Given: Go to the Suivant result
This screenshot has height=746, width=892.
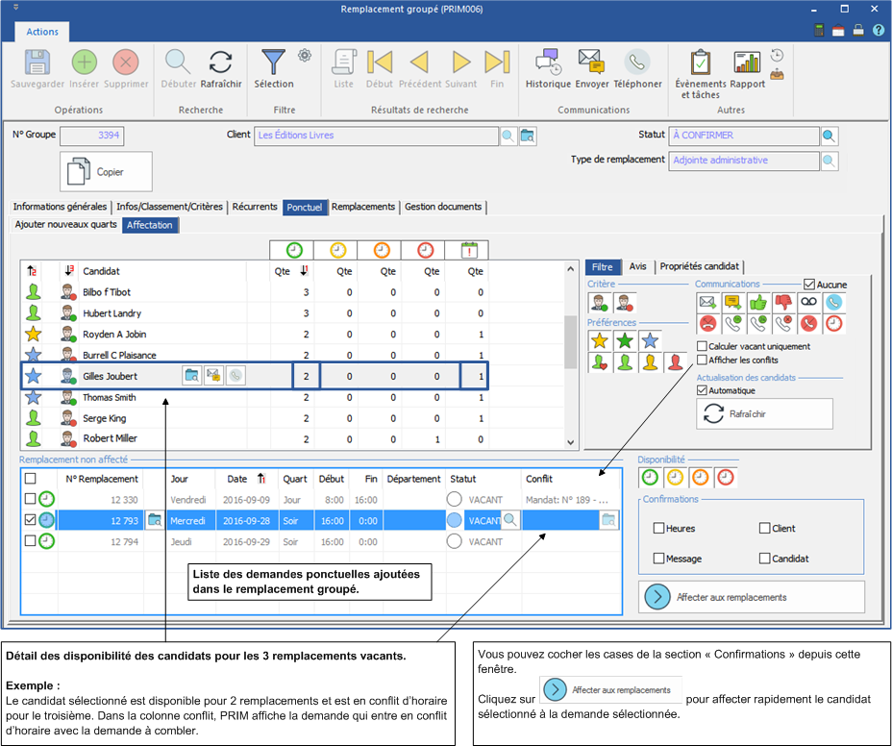Looking at the screenshot, I should coord(460,62).
